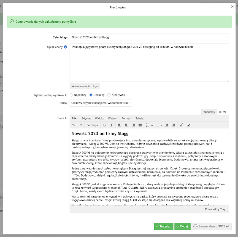Increase the paragraph indent
The width and height of the screenshot is (238, 237).
click(174, 125)
